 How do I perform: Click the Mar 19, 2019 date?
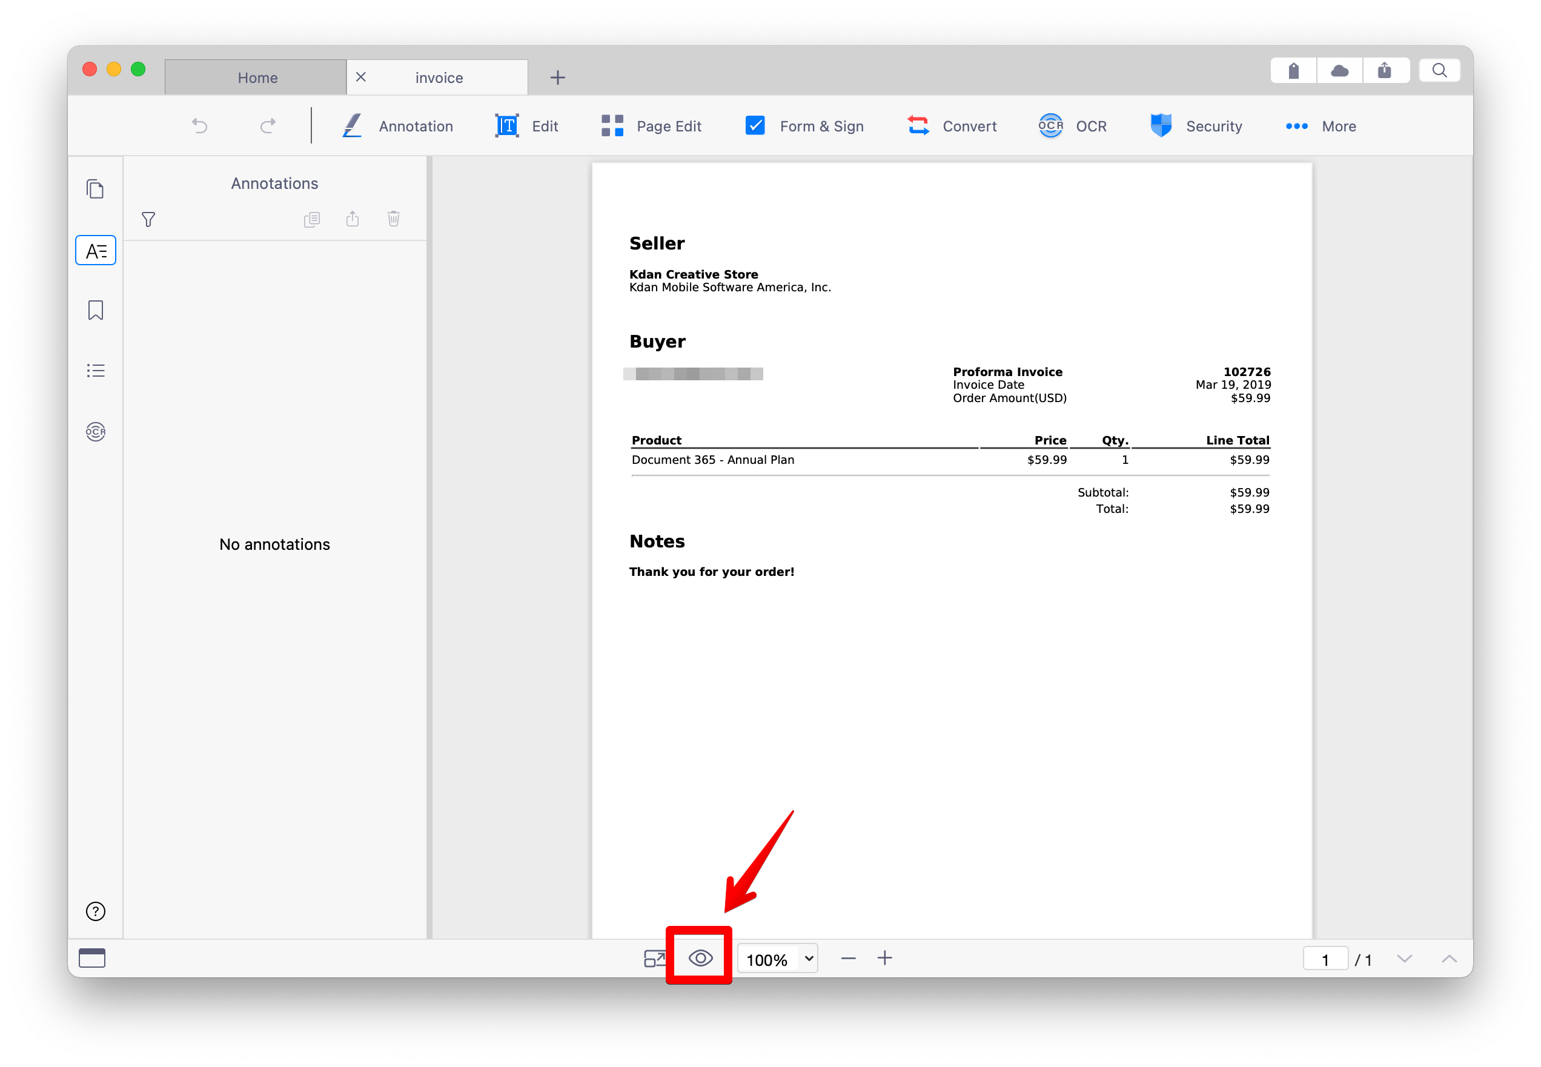click(1233, 385)
